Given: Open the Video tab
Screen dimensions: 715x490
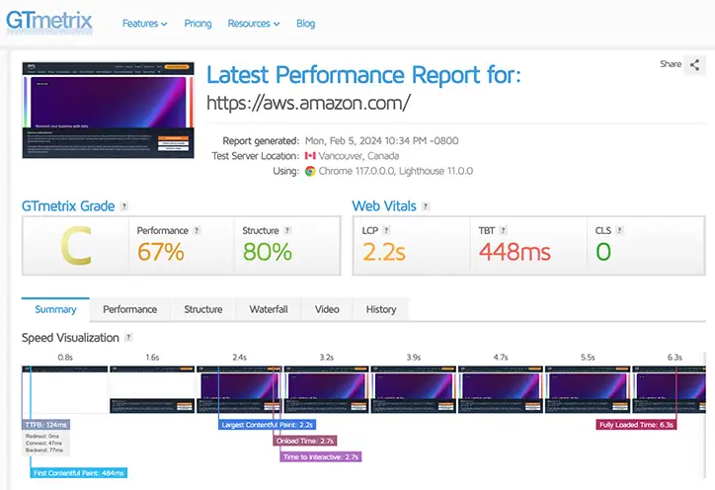Looking at the screenshot, I should point(327,309).
